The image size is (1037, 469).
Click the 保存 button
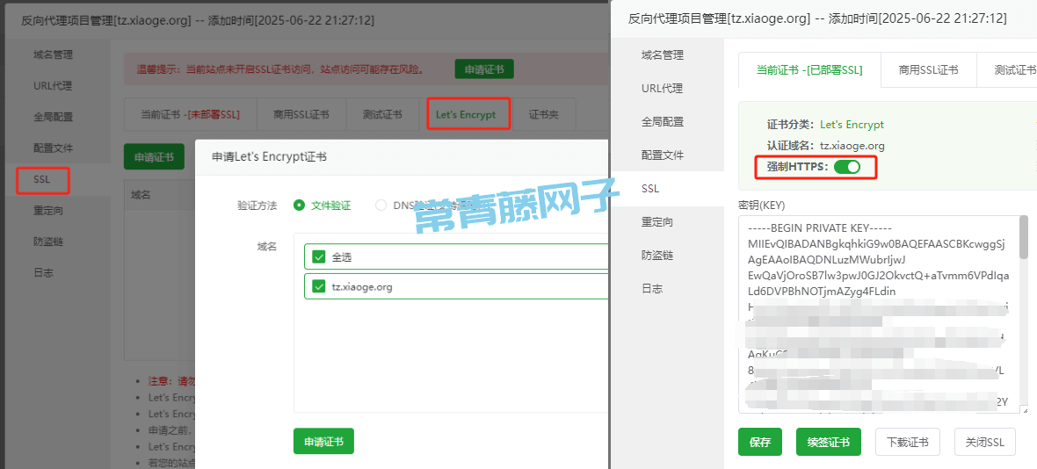coord(760,442)
